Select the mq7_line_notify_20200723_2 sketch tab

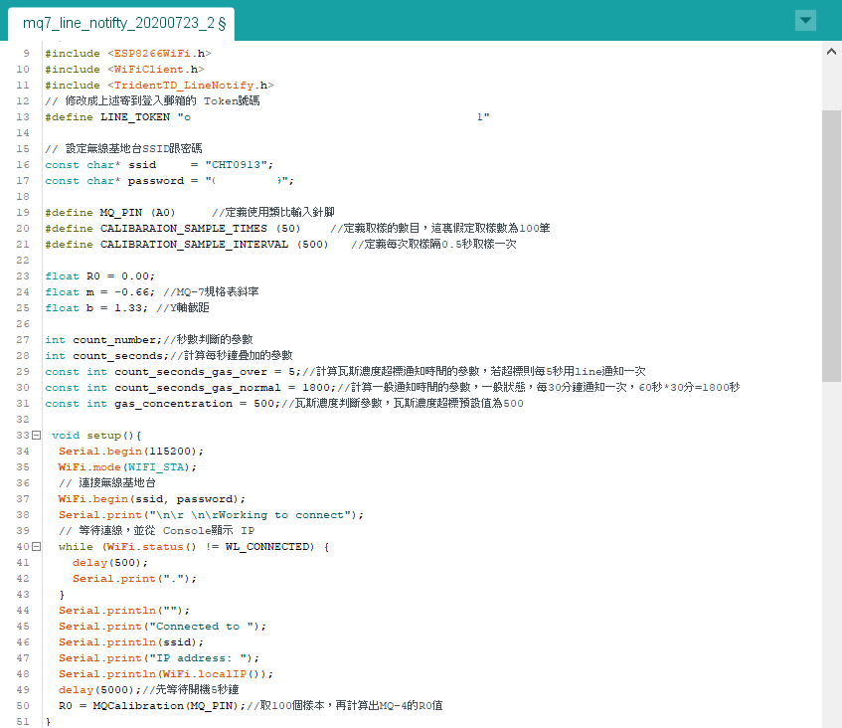[x=124, y=22]
